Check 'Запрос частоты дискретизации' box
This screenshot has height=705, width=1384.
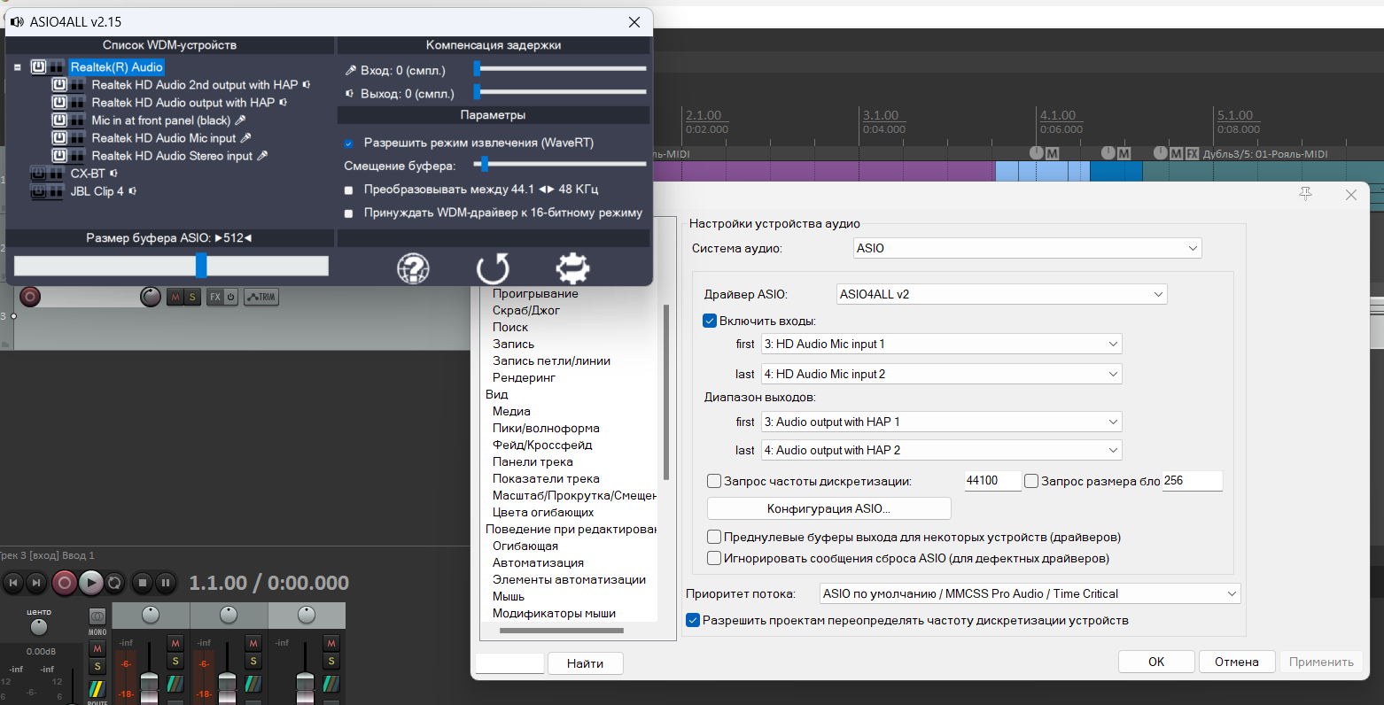(714, 481)
